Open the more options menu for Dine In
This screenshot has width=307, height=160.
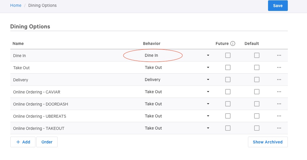279,55
